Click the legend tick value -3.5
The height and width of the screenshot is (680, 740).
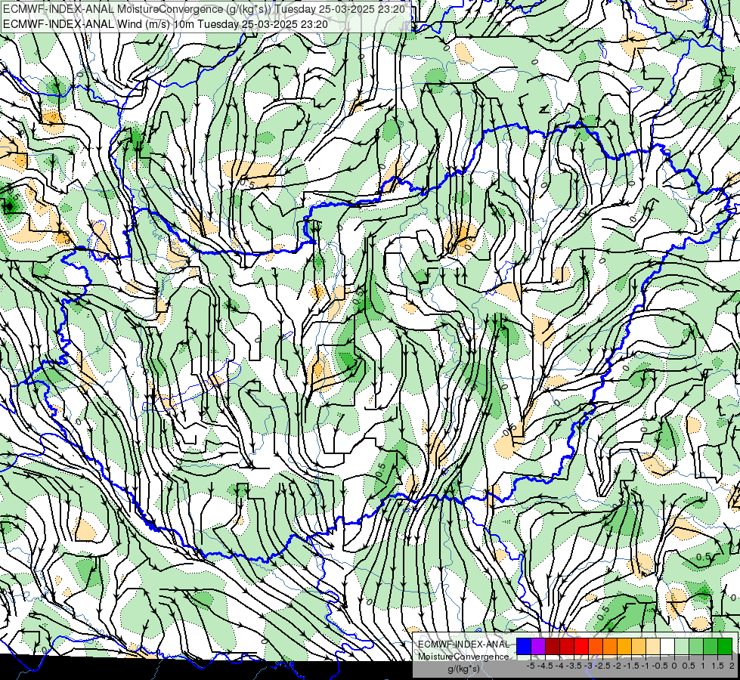574,666
